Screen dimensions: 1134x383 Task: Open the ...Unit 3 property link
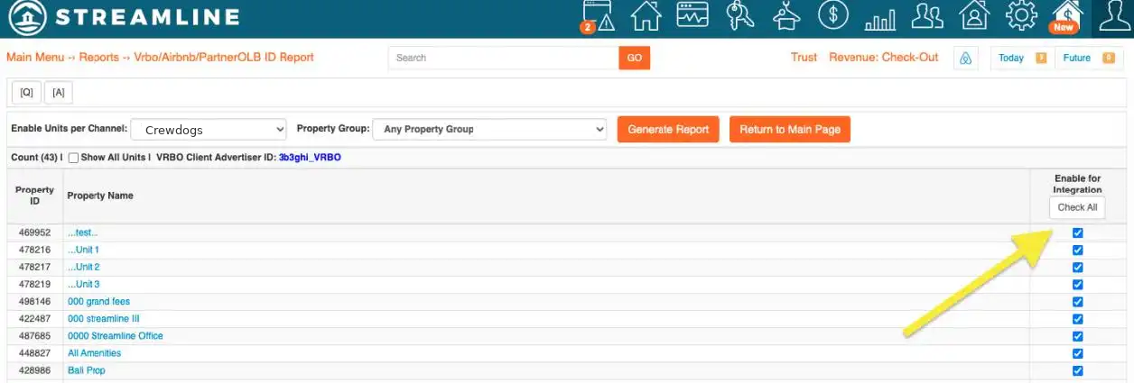[x=83, y=284]
